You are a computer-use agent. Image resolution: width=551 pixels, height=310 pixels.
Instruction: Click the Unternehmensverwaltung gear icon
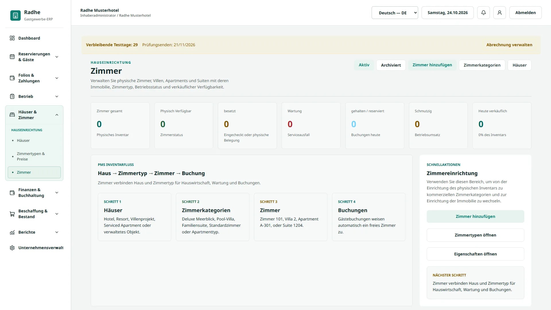12,248
